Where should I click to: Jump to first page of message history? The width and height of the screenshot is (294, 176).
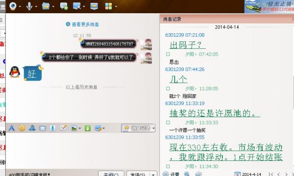271,175
